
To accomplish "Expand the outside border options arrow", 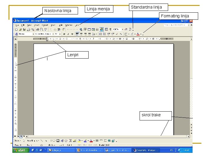I will (129, 34).
